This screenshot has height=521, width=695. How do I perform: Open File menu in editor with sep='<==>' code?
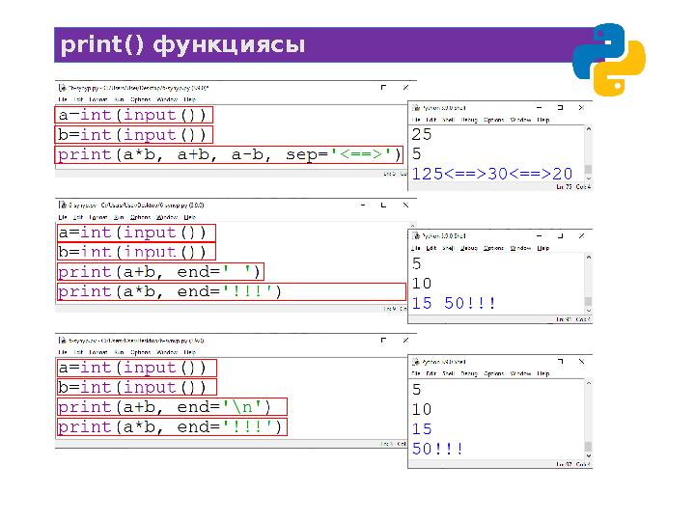click(x=63, y=99)
